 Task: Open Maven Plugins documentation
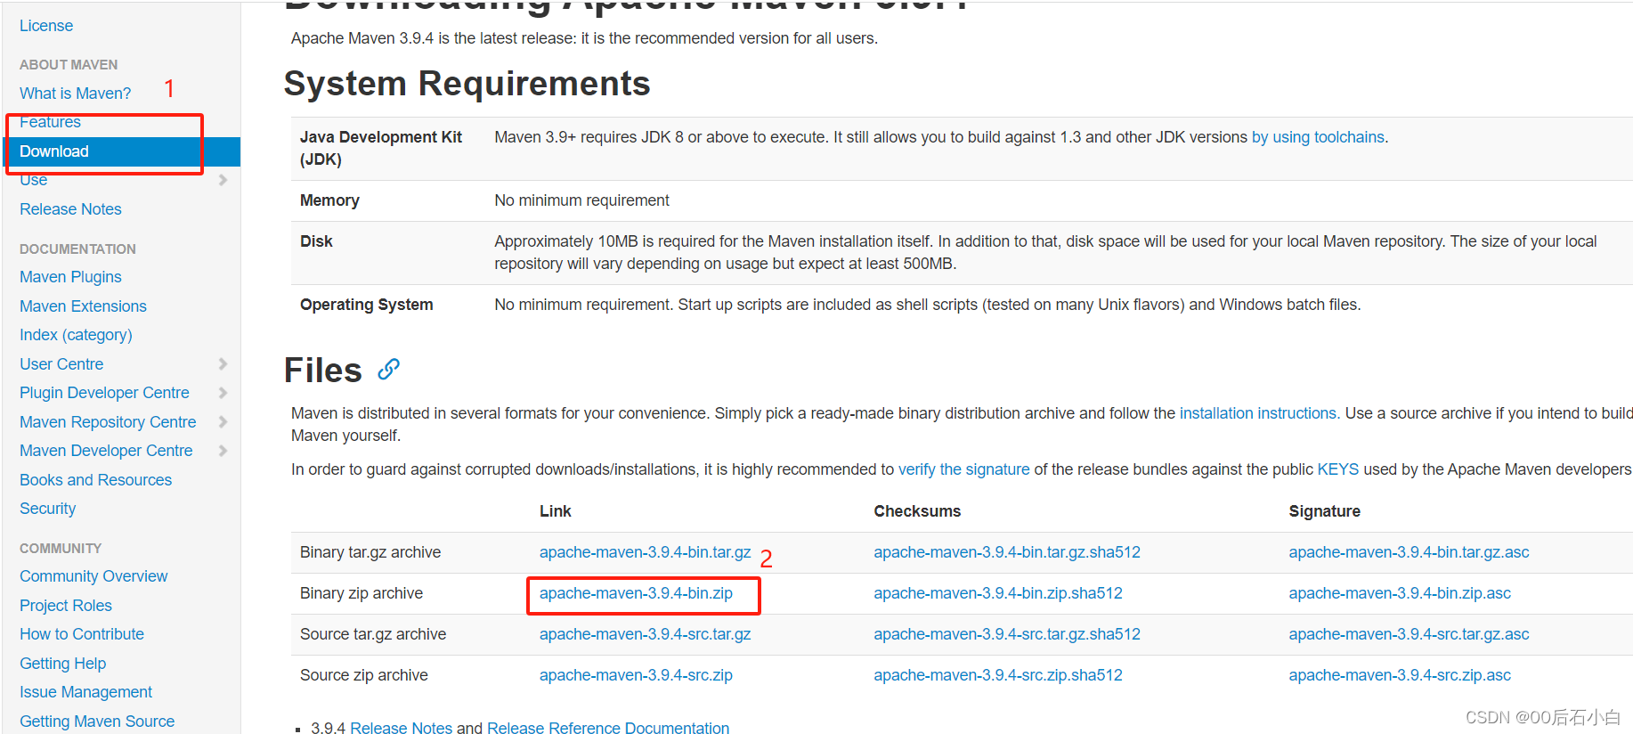tap(70, 277)
